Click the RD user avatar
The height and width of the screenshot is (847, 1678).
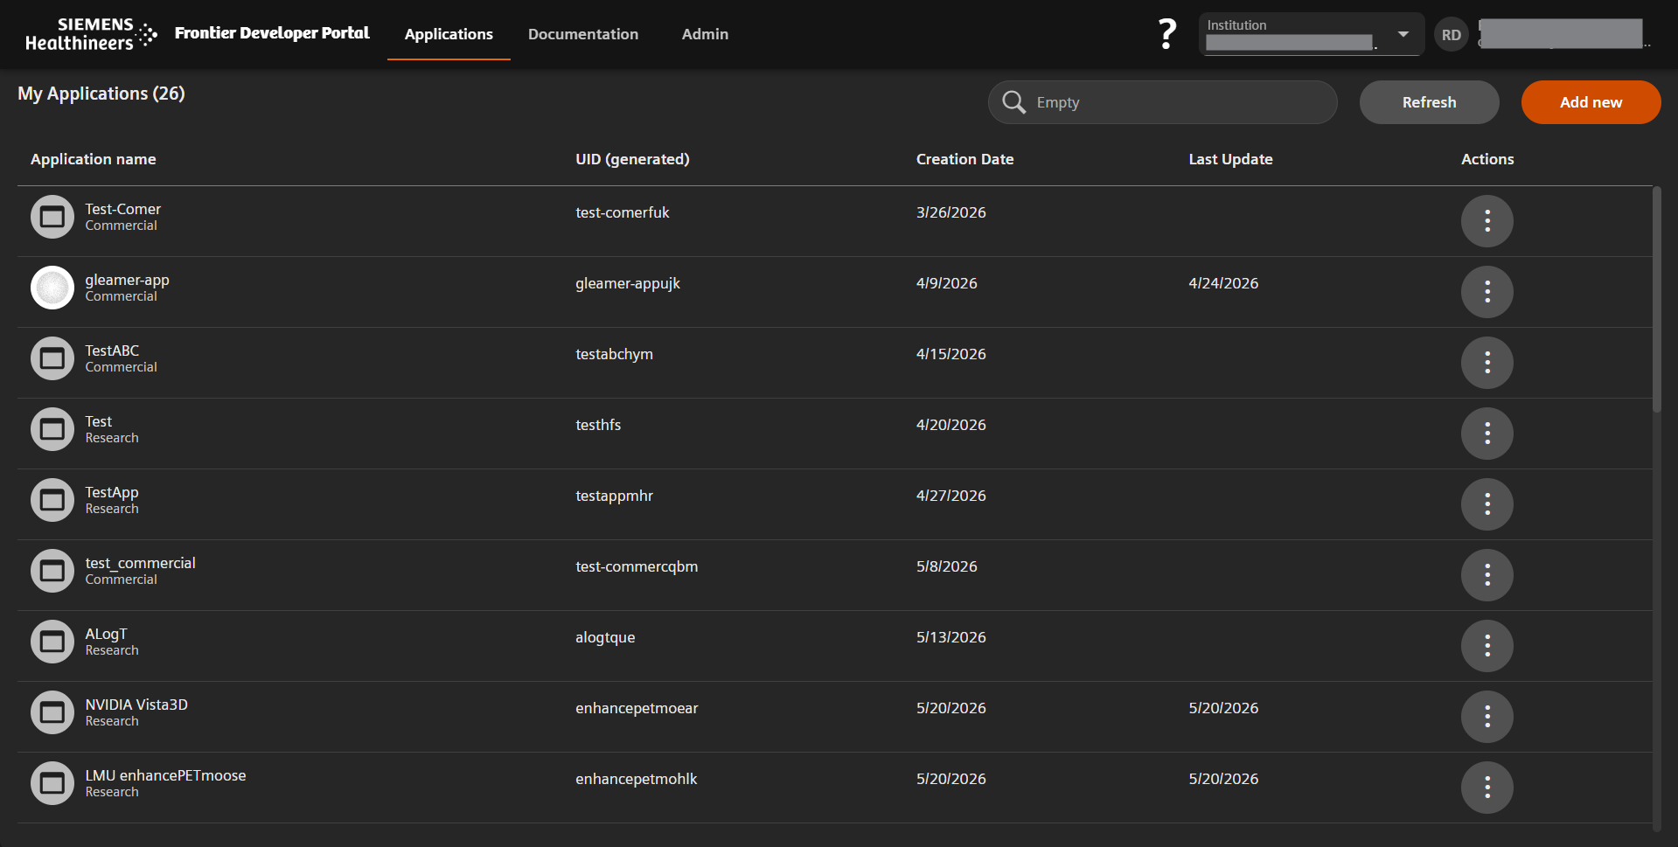[1452, 35]
